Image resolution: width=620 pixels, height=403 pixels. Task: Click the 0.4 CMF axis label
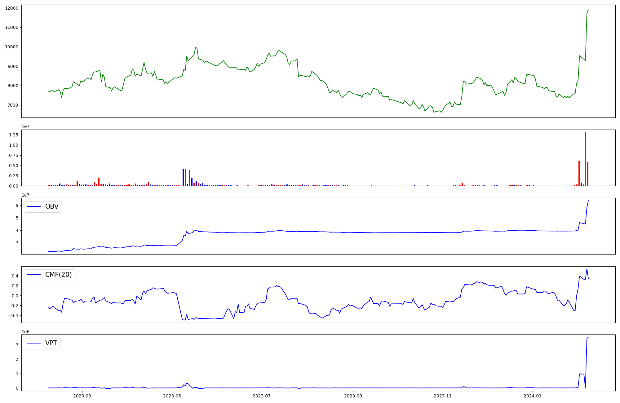coord(15,276)
